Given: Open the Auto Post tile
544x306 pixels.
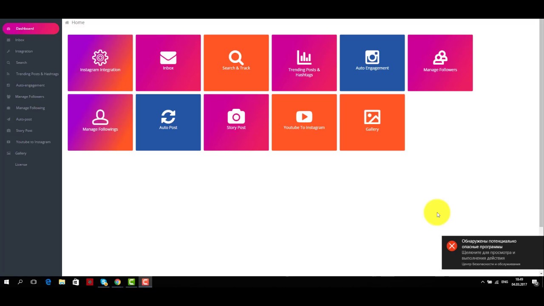Looking at the screenshot, I should pos(168,122).
